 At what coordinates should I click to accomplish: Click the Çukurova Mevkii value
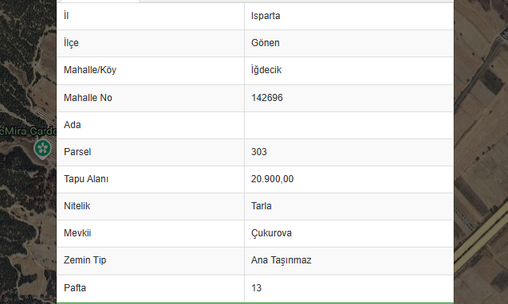click(271, 233)
